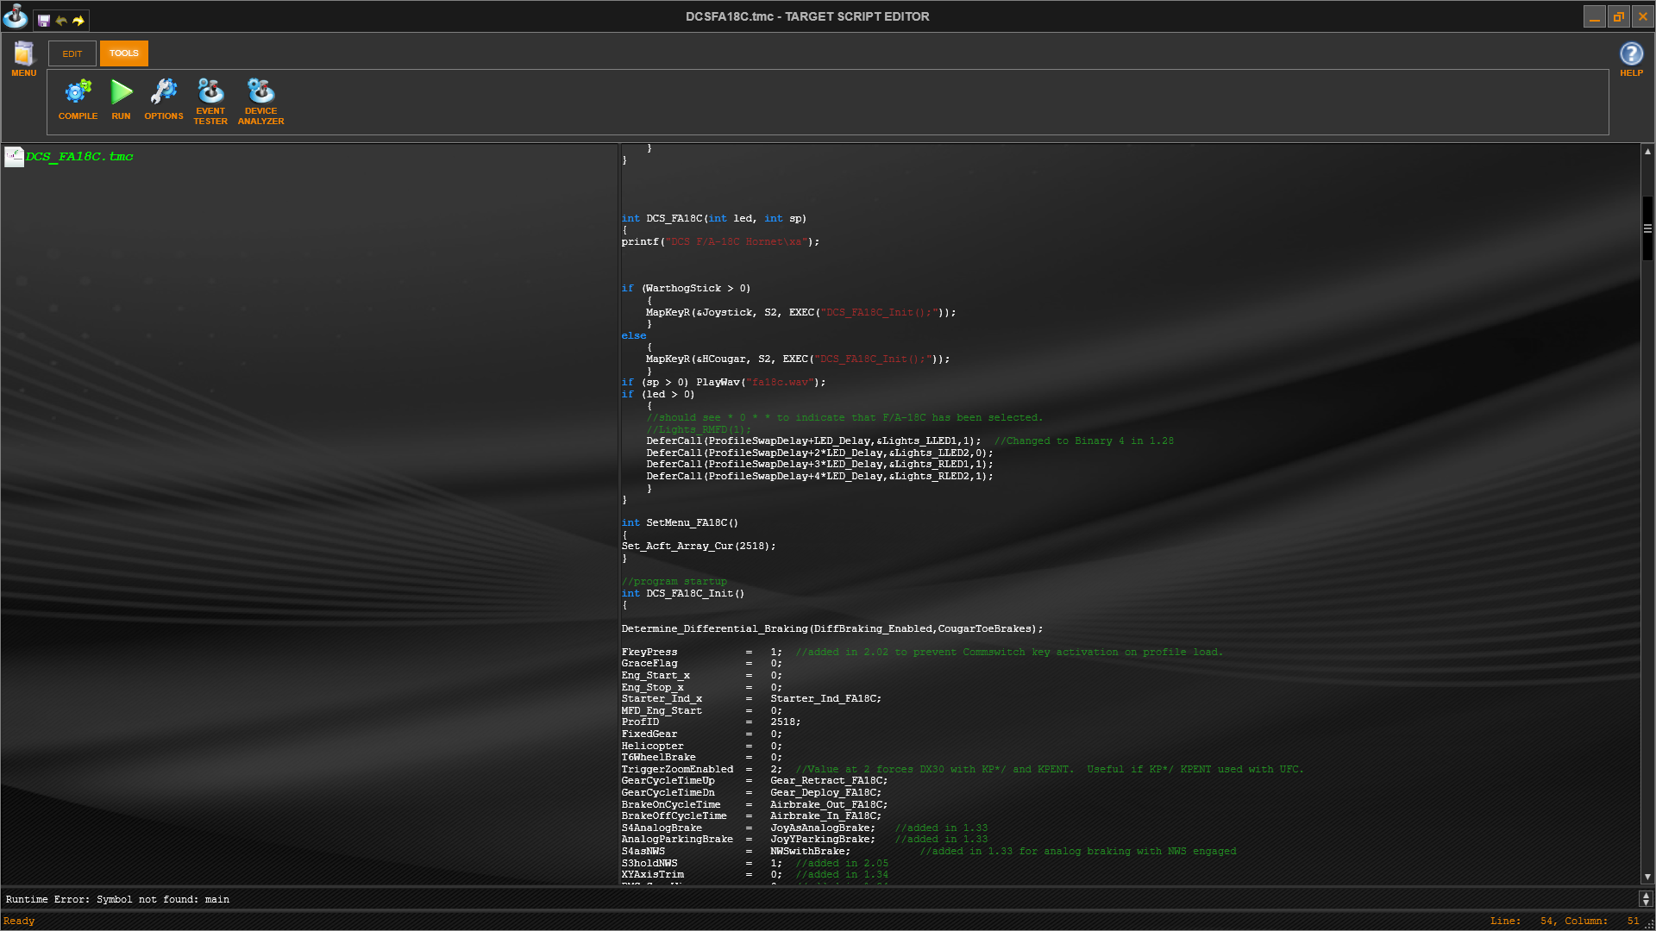Screen dimensions: 1656x931
Task: Click the Determine_Differential_Braking line
Action: (x=832, y=629)
